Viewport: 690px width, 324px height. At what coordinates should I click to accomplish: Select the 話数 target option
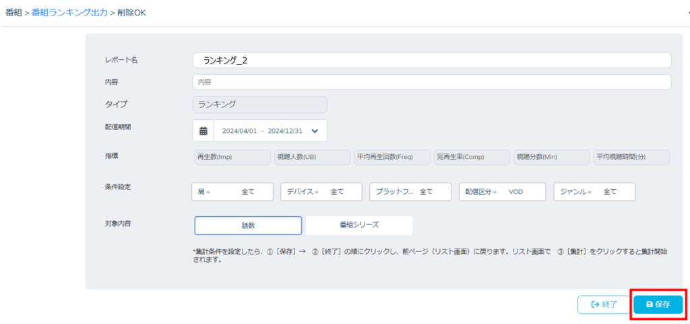[x=248, y=225]
